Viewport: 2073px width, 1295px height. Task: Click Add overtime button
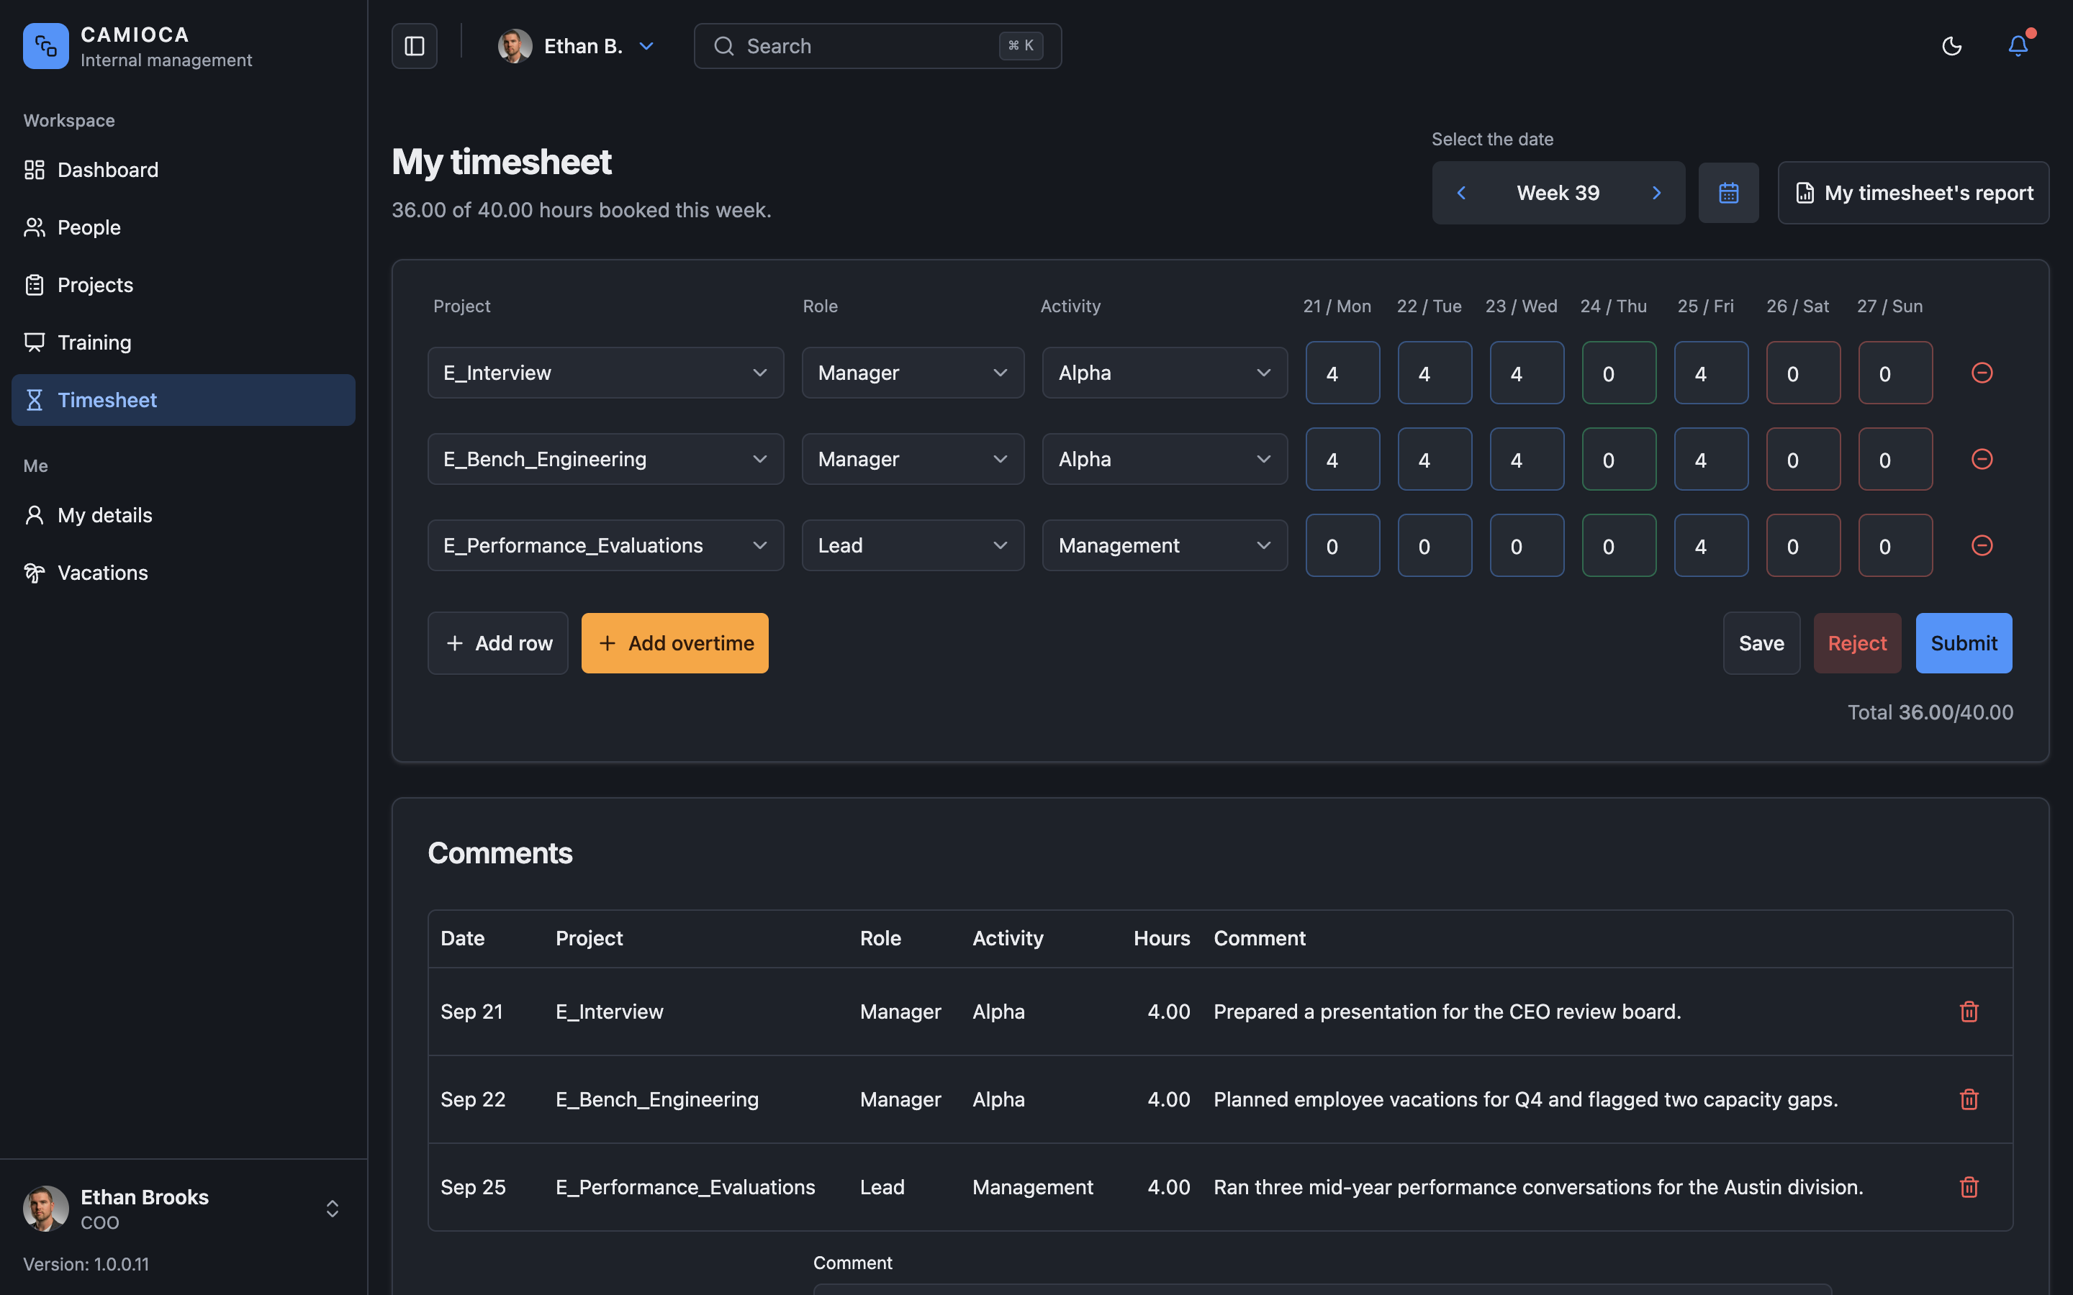tap(675, 643)
